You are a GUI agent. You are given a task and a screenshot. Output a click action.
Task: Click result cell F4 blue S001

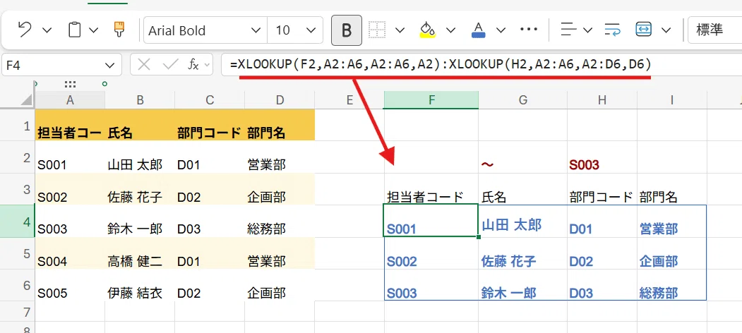(x=431, y=222)
